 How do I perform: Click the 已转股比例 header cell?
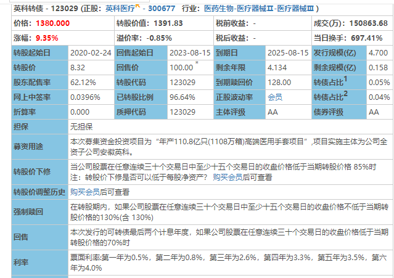point(141,97)
